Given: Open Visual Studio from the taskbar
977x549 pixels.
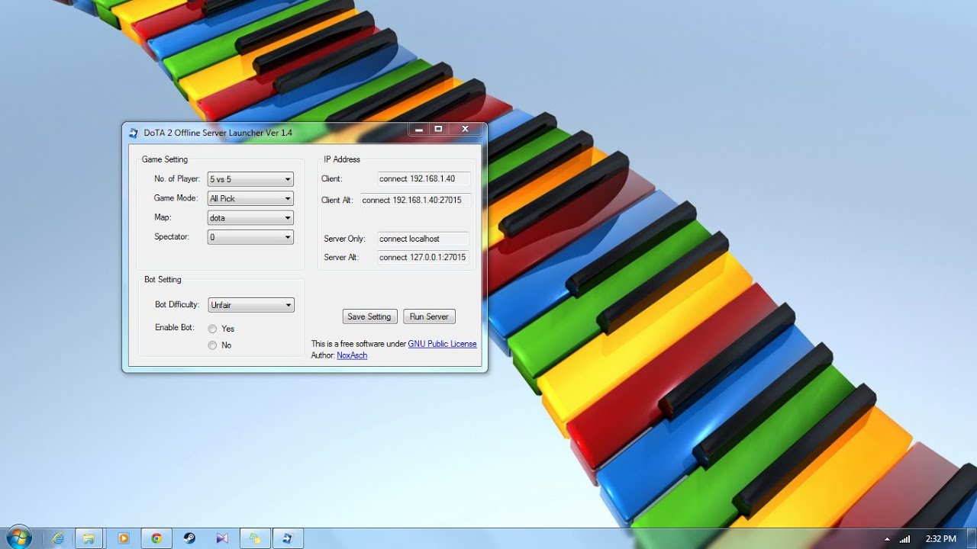Looking at the screenshot, I should pos(222,538).
